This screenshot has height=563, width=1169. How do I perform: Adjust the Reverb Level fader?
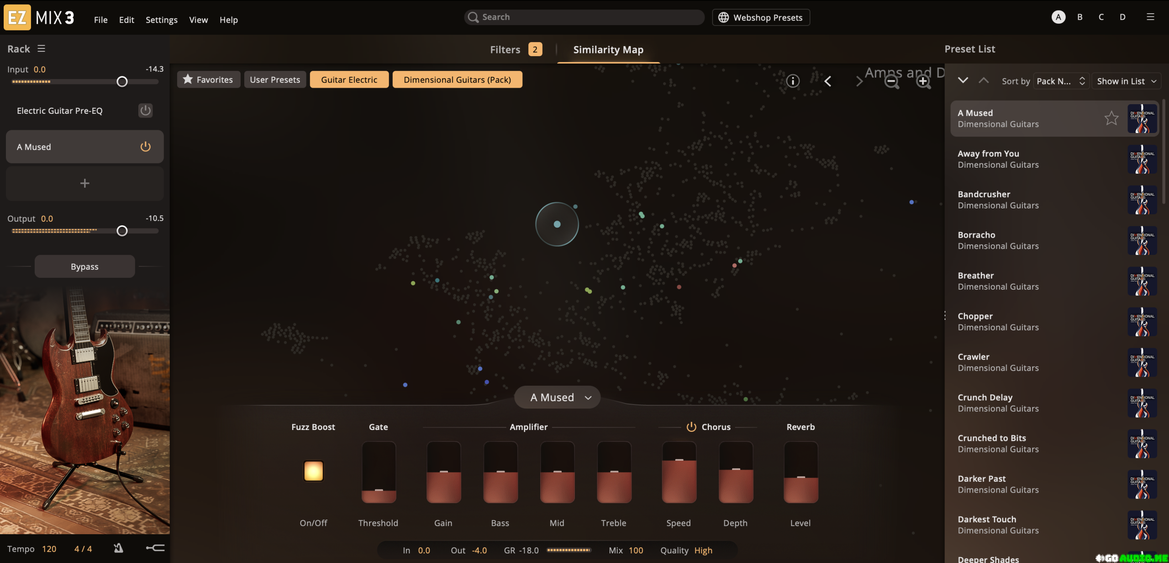coord(800,472)
